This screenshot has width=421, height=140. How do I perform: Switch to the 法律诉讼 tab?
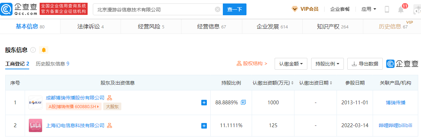(90, 27)
